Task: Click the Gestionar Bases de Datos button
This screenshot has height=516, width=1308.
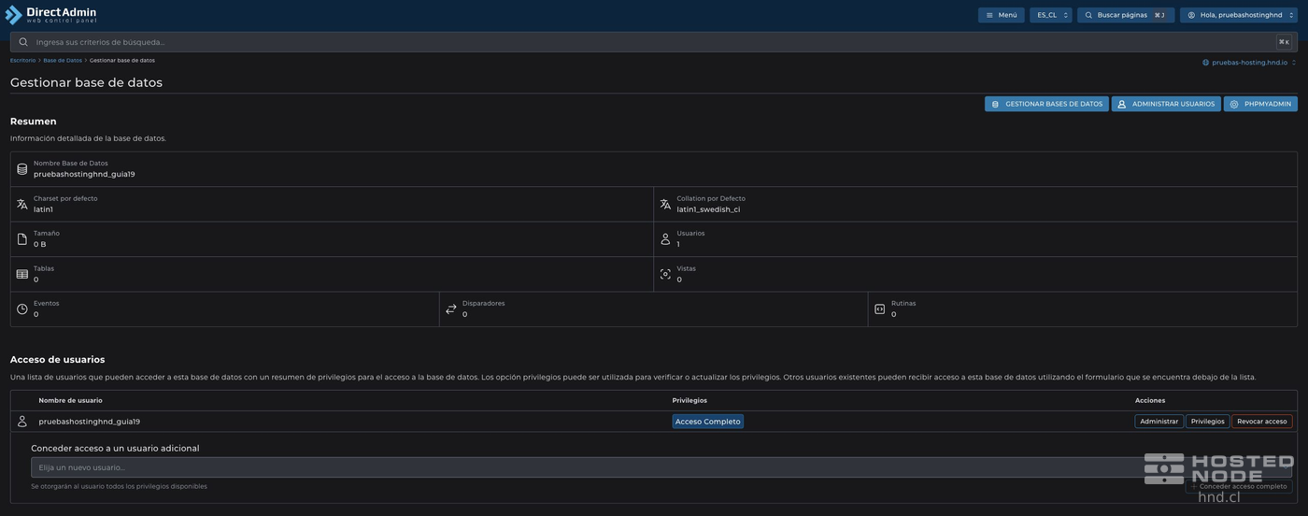Action: click(x=1046, y=104)
